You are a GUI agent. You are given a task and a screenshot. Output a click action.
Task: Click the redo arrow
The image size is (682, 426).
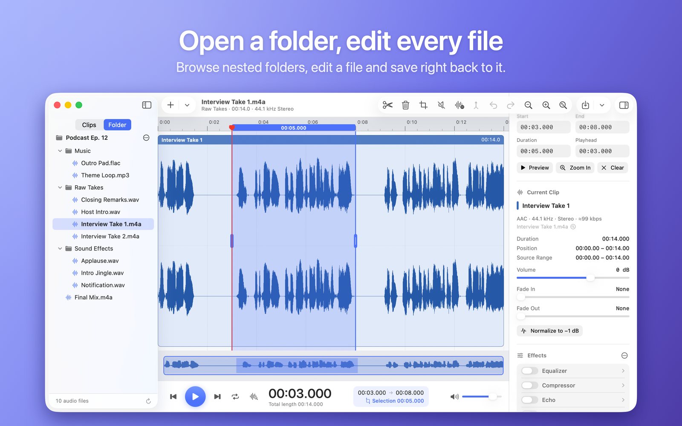511,105
